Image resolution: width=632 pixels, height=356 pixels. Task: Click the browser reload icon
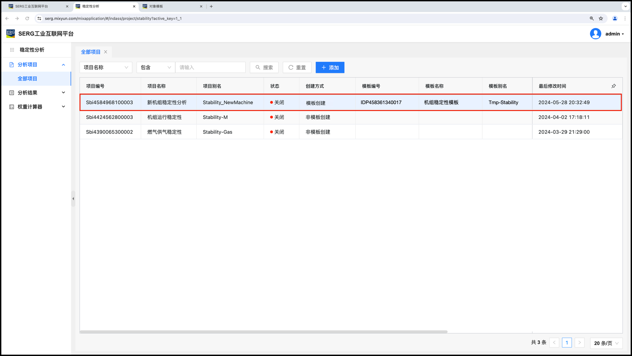[27, 18]
